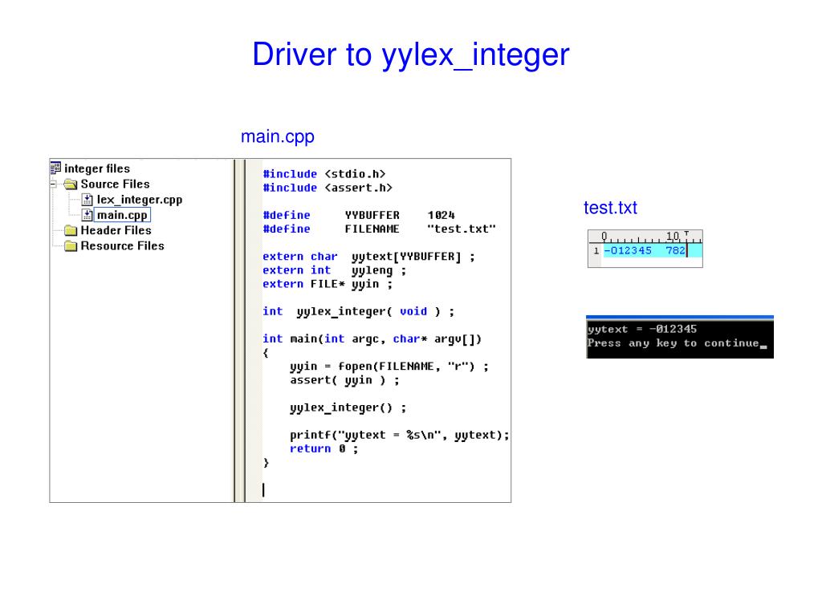The image size is (822, 616).
Task: Click the yytext = -012345 console output
Action: coord(642,329)
